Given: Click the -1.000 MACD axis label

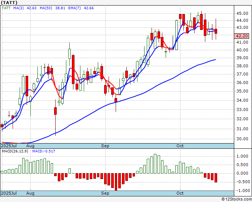Looking at the screenshot, I should click(x=242, y=191).
